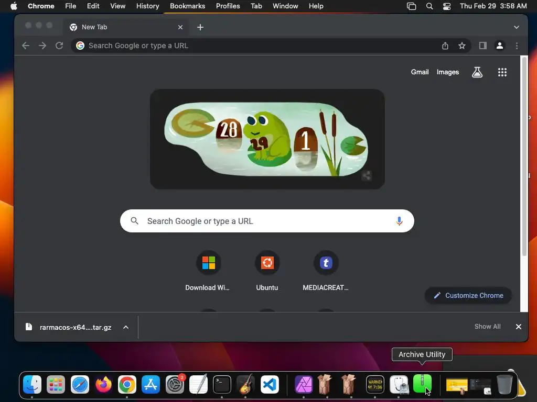Viewport: 537px width, 402px height.
Task: Expand options for rarmacos download item
Action: (x=126, y=327)
